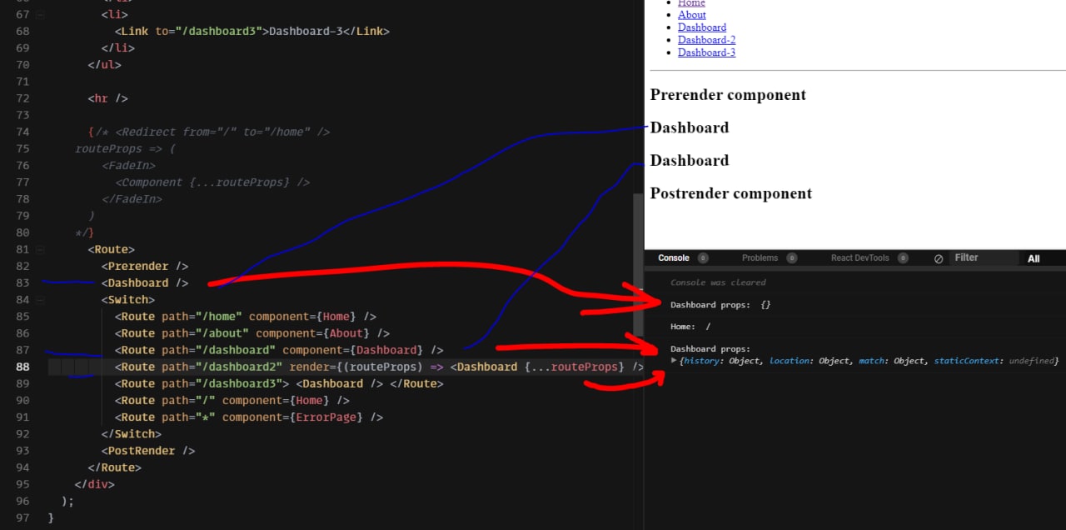Screen dimensions: 1066x530
Task: Place cursor on the Route path="/home" line
Action: tap(246, 317)
